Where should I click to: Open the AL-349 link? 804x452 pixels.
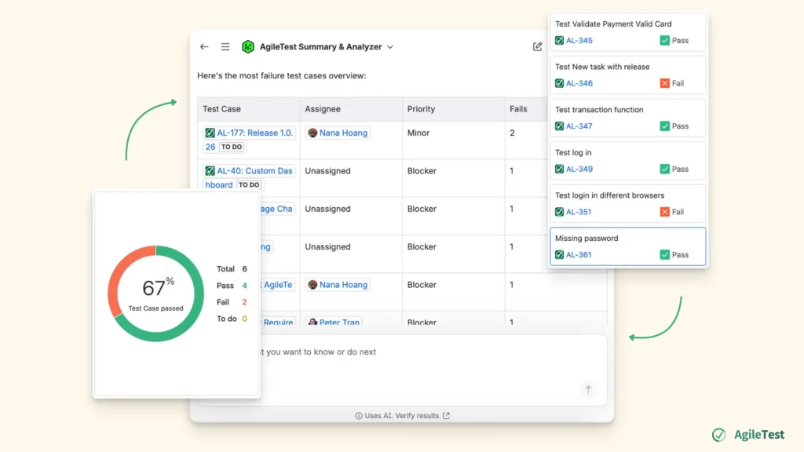point(579,169)
